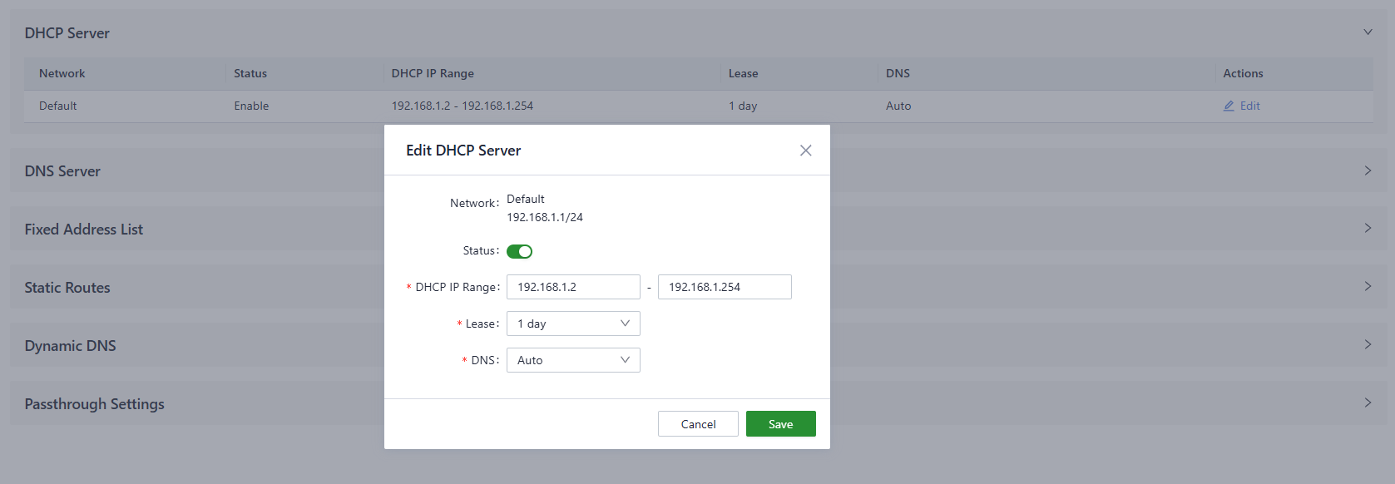Open the Lease duration dropdown

(x=572, y=323)
